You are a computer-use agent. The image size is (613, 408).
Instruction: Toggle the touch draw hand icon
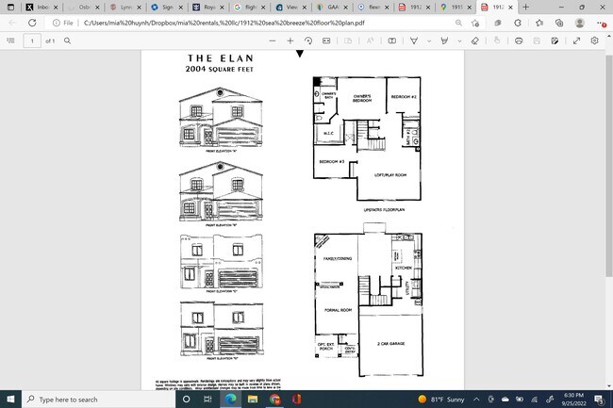[497, 41]
